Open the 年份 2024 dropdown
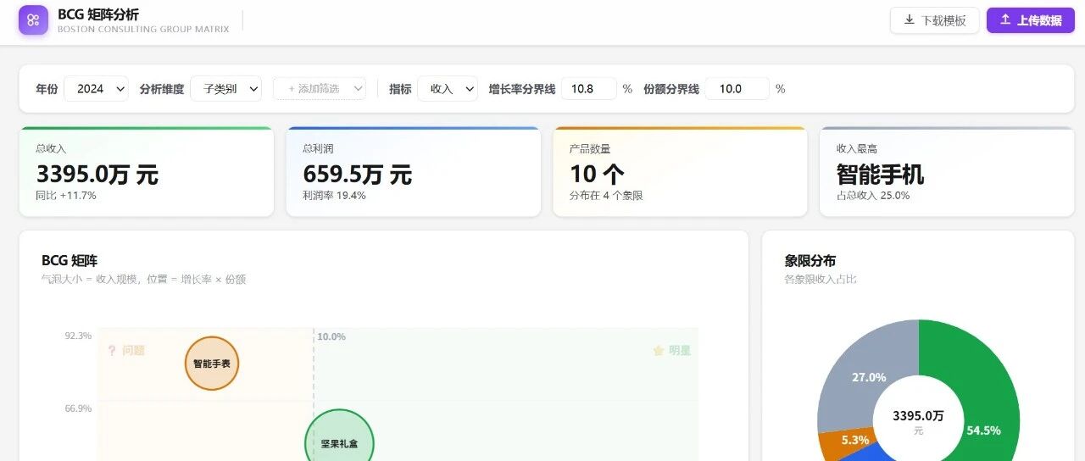 tap(97, 88)
